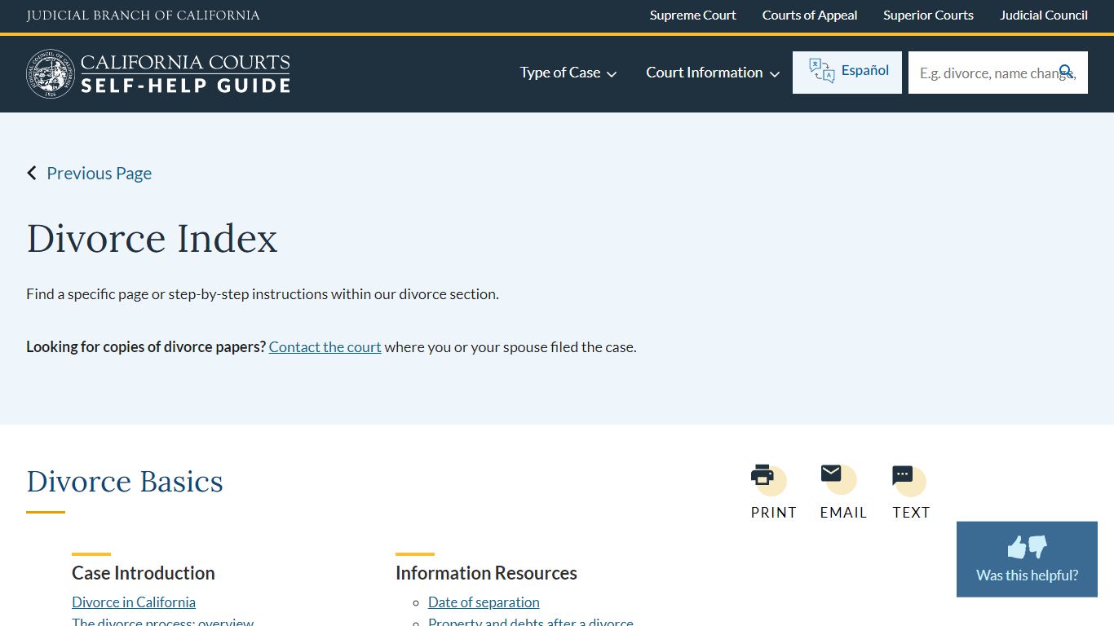
Task: Open the Contact the court link
Action: coord(325,346)
